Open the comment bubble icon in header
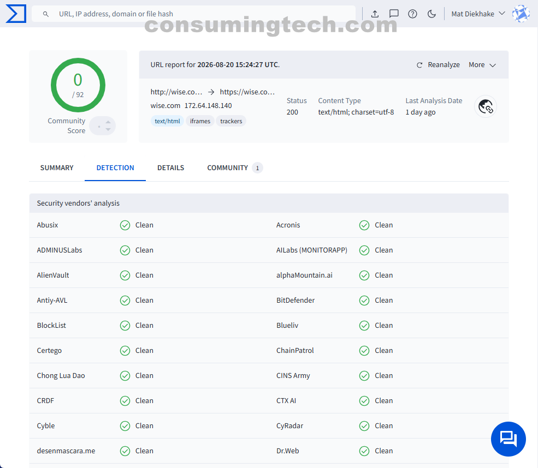 tap(394, 14)
